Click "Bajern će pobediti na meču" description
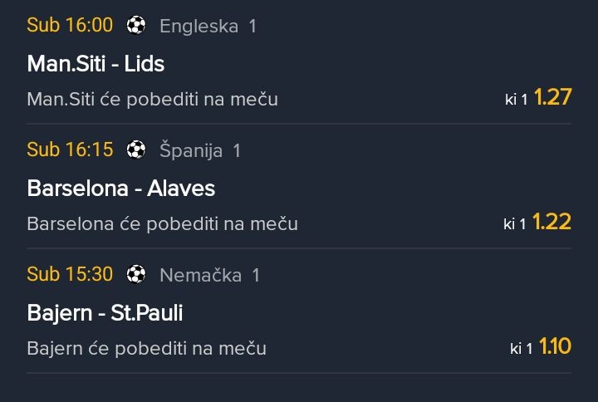Viewport: 598px width, 402px height. (146, 349)
